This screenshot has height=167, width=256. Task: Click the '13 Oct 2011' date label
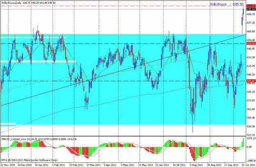(248, 165)
